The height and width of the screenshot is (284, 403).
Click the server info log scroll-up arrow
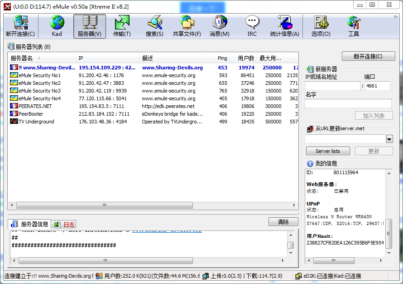click(x=291, y=235)
